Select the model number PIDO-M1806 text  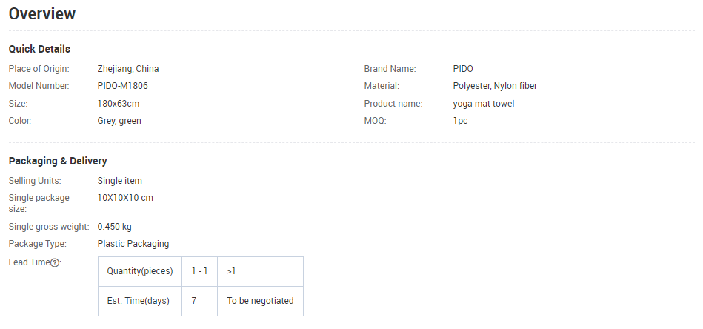[122, 86]
